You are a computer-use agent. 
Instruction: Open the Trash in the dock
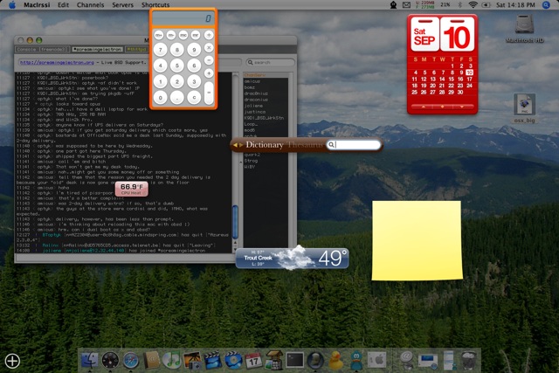pos(468,360)
